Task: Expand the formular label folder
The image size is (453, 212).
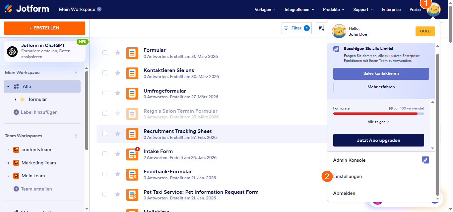Action: tap(16, 99)
